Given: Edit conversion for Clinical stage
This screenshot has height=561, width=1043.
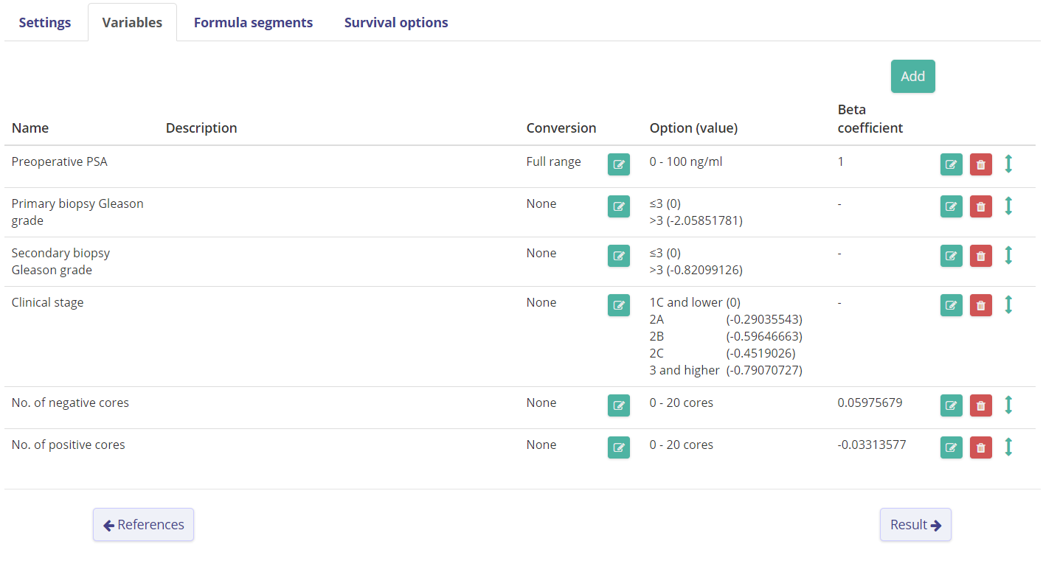Looking at the screenshot, I should click(618, 305).
